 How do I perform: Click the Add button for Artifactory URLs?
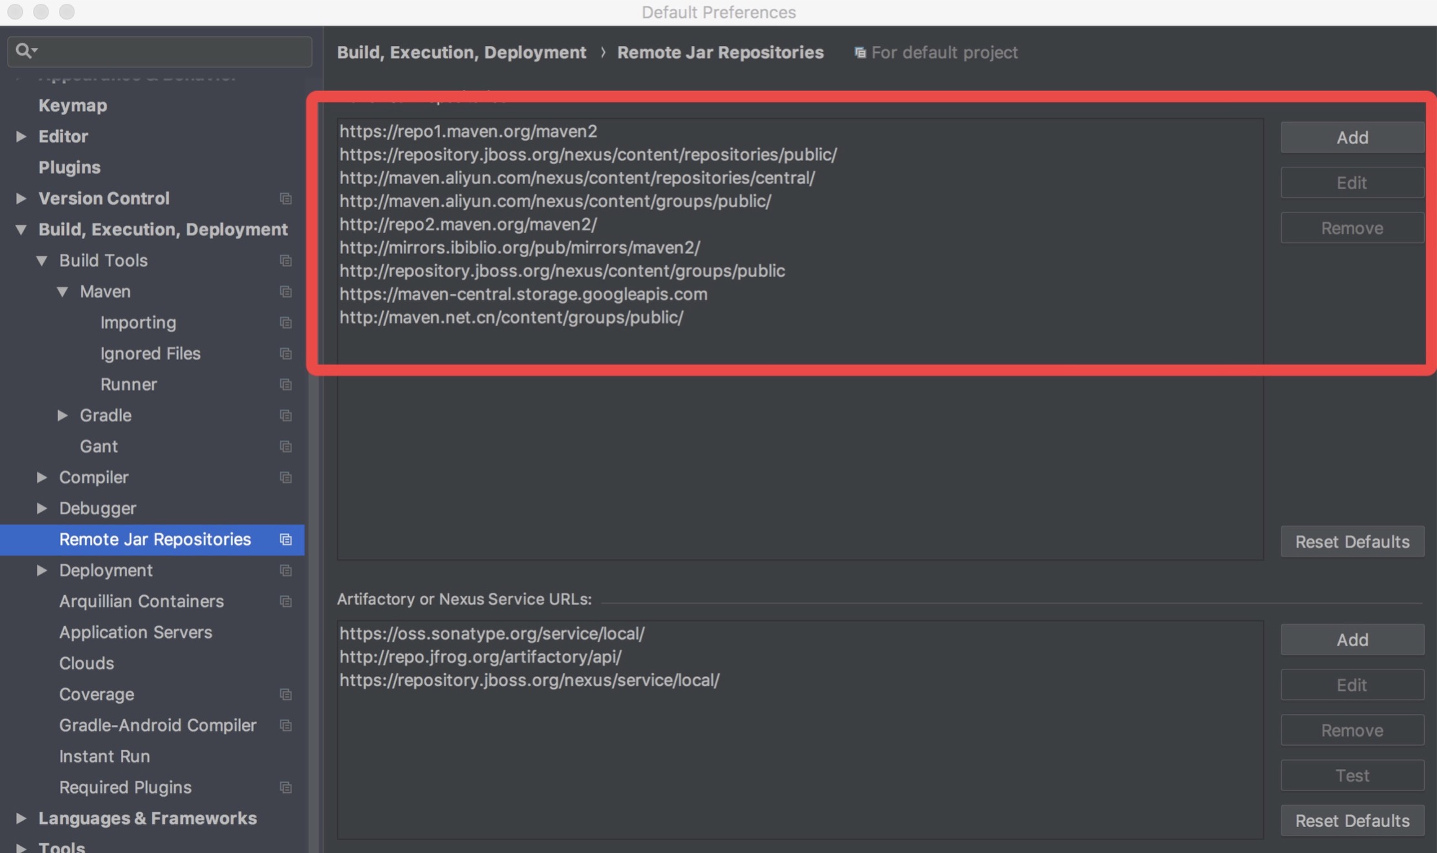1353,638
